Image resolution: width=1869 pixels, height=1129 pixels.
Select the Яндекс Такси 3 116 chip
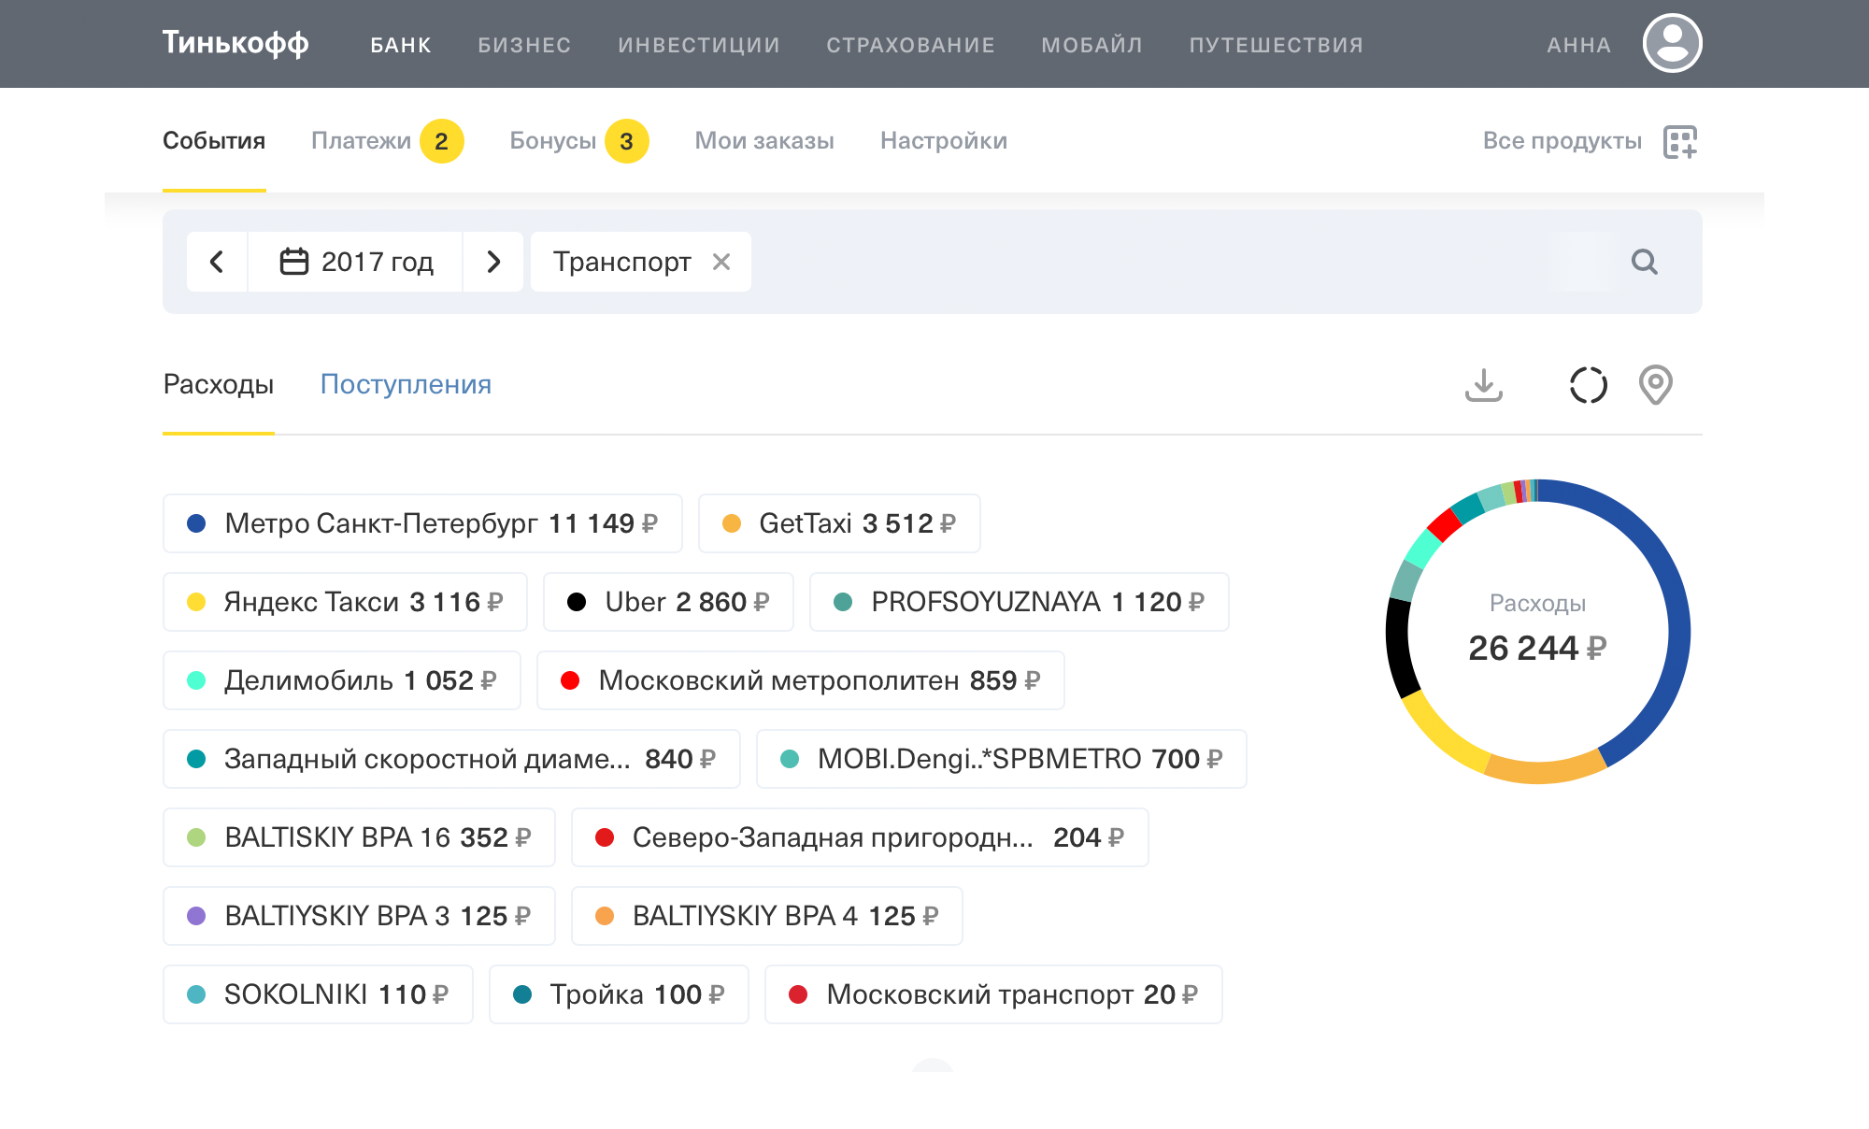coord(345,602)
